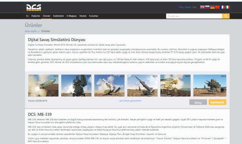Open the Forumlar menu item
The height and width of the screenshot is (144, 242).
[x=93, y=16]
